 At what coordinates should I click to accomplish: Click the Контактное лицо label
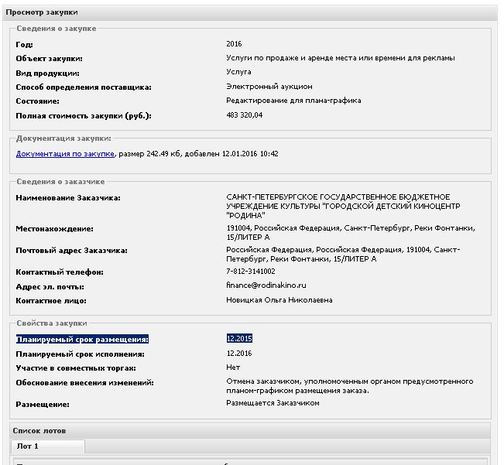pyautogui.click(x=51, y=301)
